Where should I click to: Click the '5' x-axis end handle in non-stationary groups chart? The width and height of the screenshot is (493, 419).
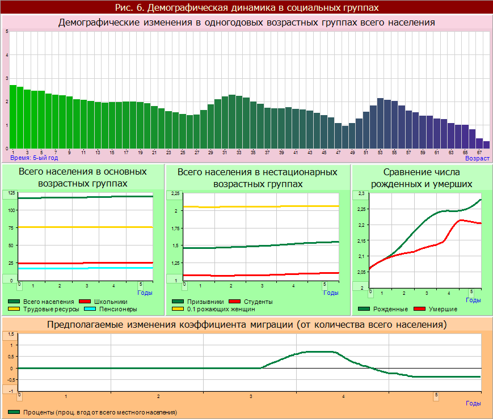point(325,285)
